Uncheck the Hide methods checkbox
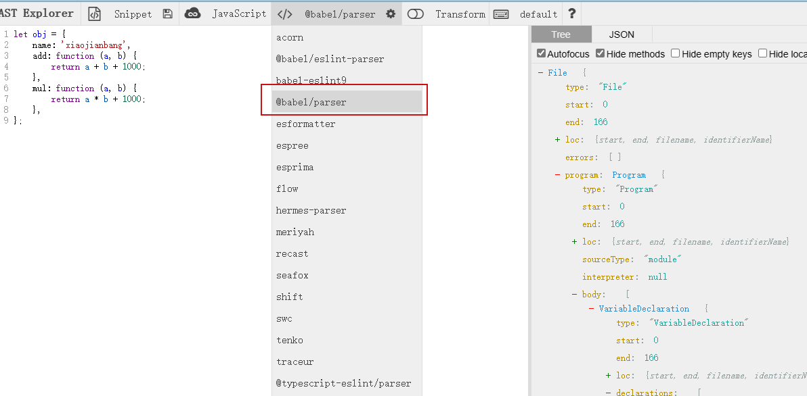The image size is (807, 396). 600,53
